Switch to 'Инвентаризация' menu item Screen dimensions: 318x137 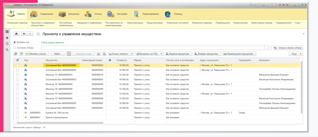pos(135,23)
